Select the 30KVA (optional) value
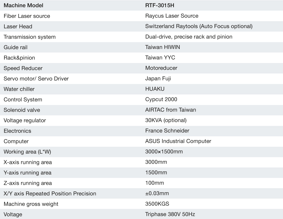Screen dimensions: 283x219 (x=166, y=120)
